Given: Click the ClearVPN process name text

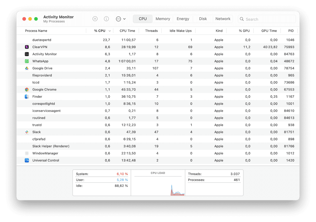Looking at the screenshot, I should coord(40,47).
